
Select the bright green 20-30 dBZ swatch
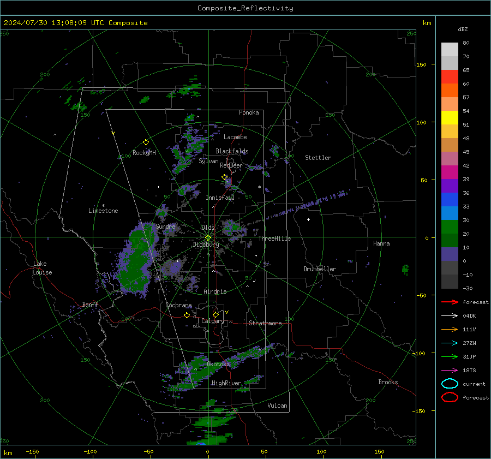(x=450, y=227)
